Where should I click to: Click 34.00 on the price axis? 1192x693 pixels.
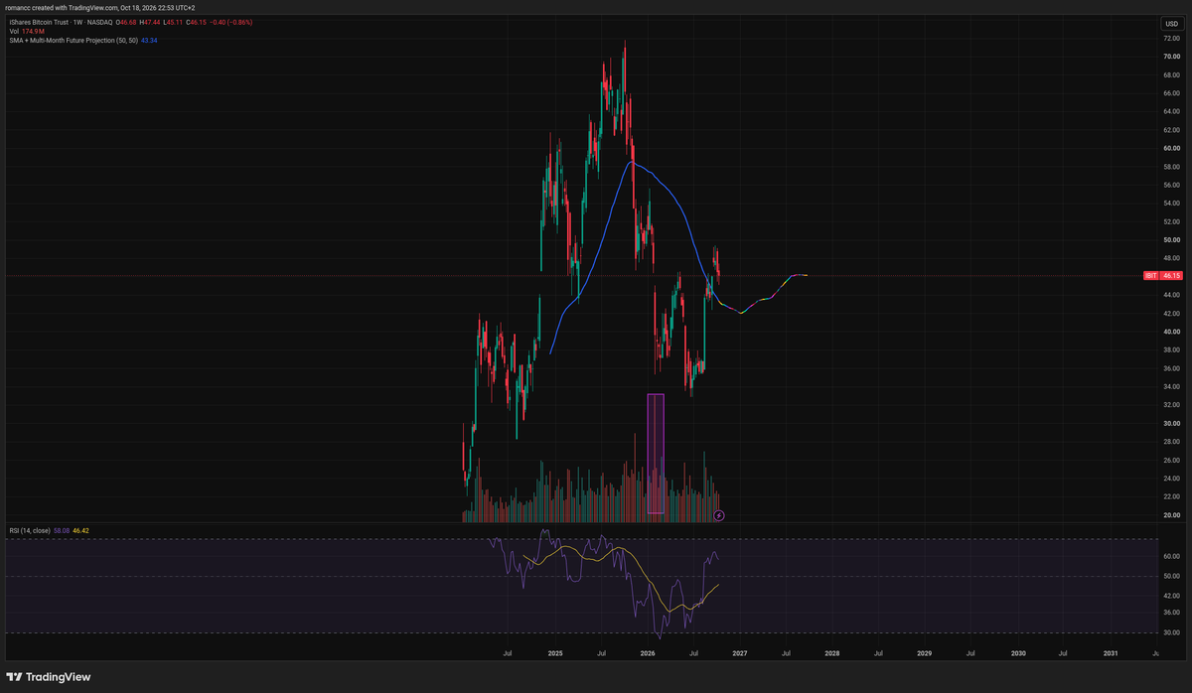click(x=1171, y=386)
